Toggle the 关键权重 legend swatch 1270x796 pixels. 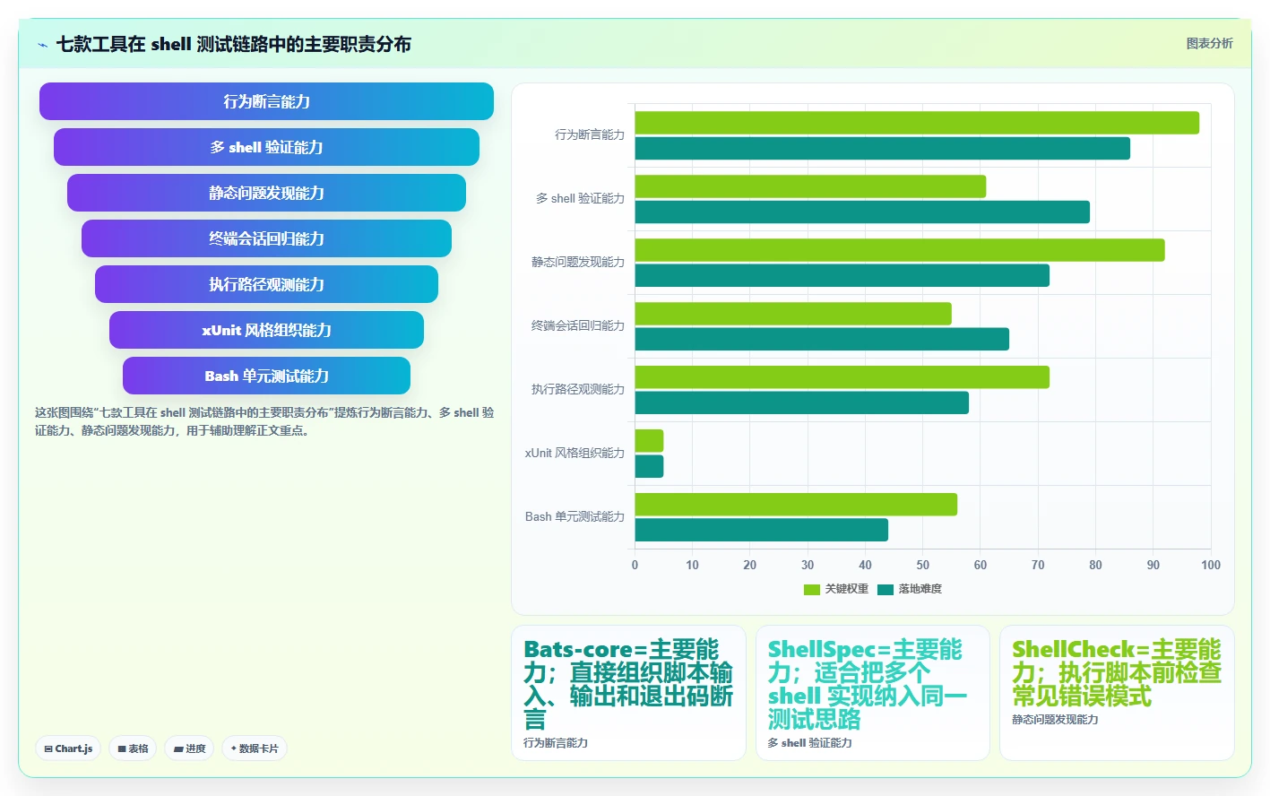pyautogui.click(x=812, y=589)
